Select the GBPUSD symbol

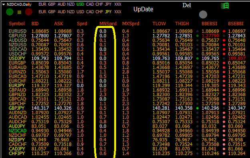(x=18, y=36)
